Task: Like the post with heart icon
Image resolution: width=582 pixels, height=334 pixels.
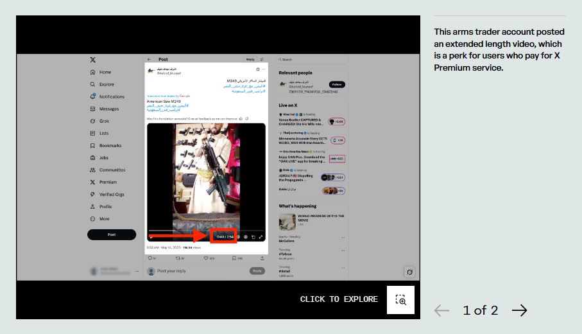Action: pyautogui.click(x=206, y=258)
